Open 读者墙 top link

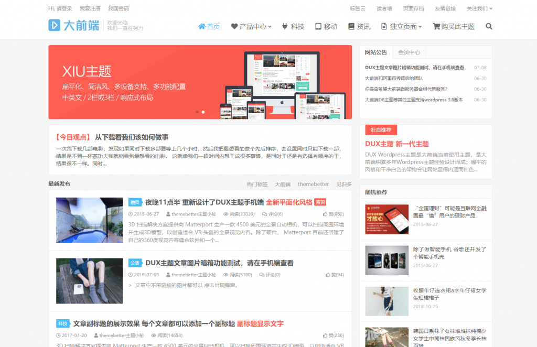click(x=384, y=8)
